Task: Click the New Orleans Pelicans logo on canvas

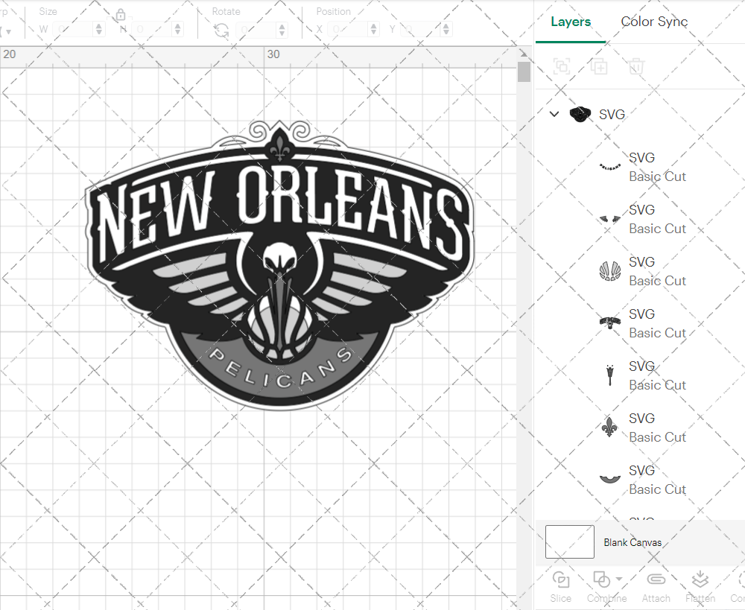Action: (279, 265)
